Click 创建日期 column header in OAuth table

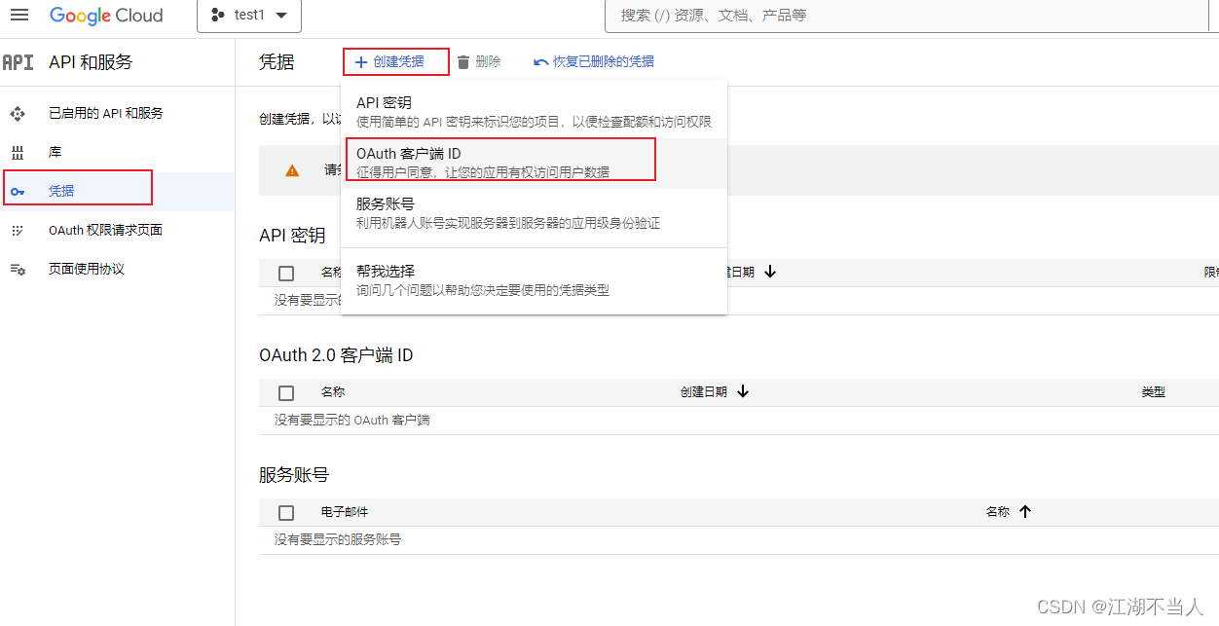pos(703,392)
